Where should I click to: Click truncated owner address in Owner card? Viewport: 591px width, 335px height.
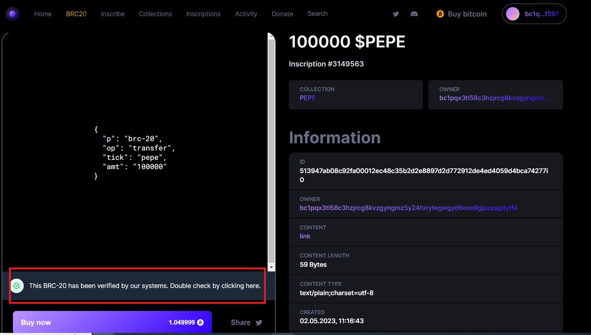click(x=494, y=98)
